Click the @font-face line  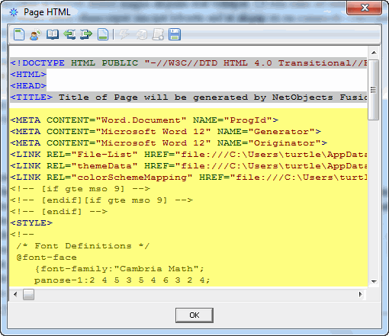[47, 258]
